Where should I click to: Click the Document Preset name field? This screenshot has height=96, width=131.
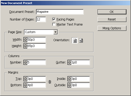point(60,12)
